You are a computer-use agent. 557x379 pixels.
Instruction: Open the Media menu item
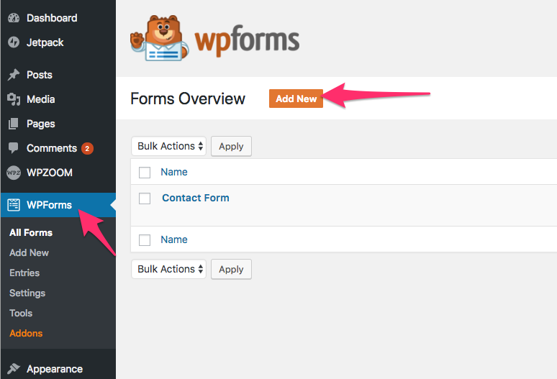41,99
